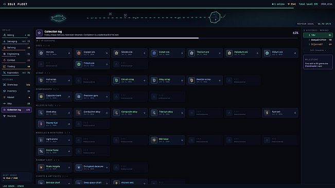Click the Ancient relic card

pos(130,182)
